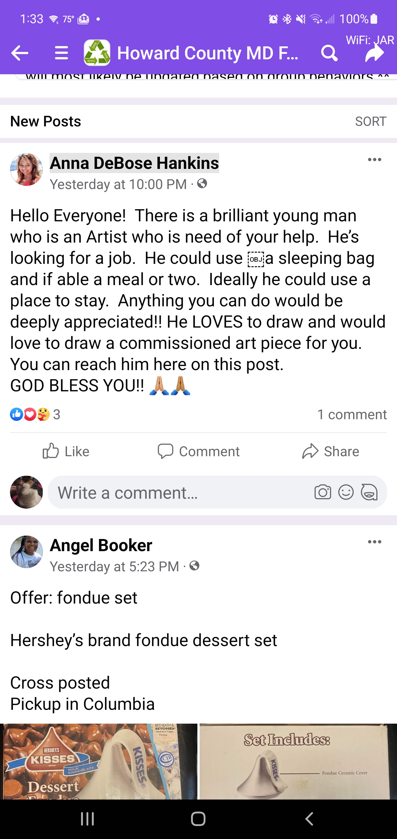Screen dimensions: 397x839
Task: Open Angel Booker's profile name
Action: click(x=101, y=545)
